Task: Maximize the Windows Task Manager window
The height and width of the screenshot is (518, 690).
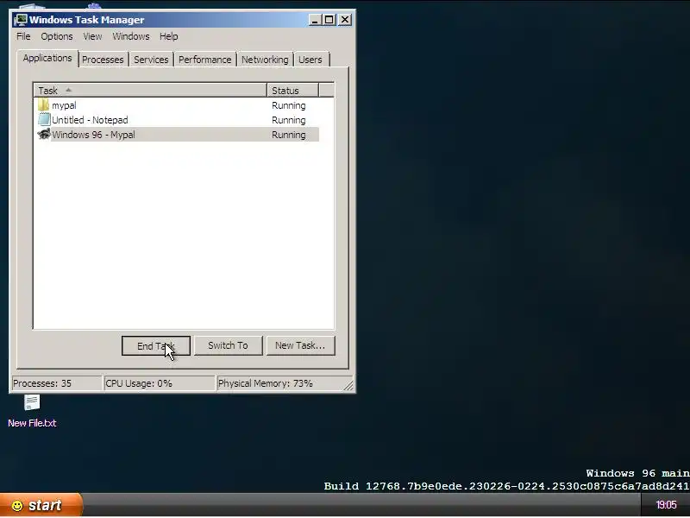Action: [329, 20]
